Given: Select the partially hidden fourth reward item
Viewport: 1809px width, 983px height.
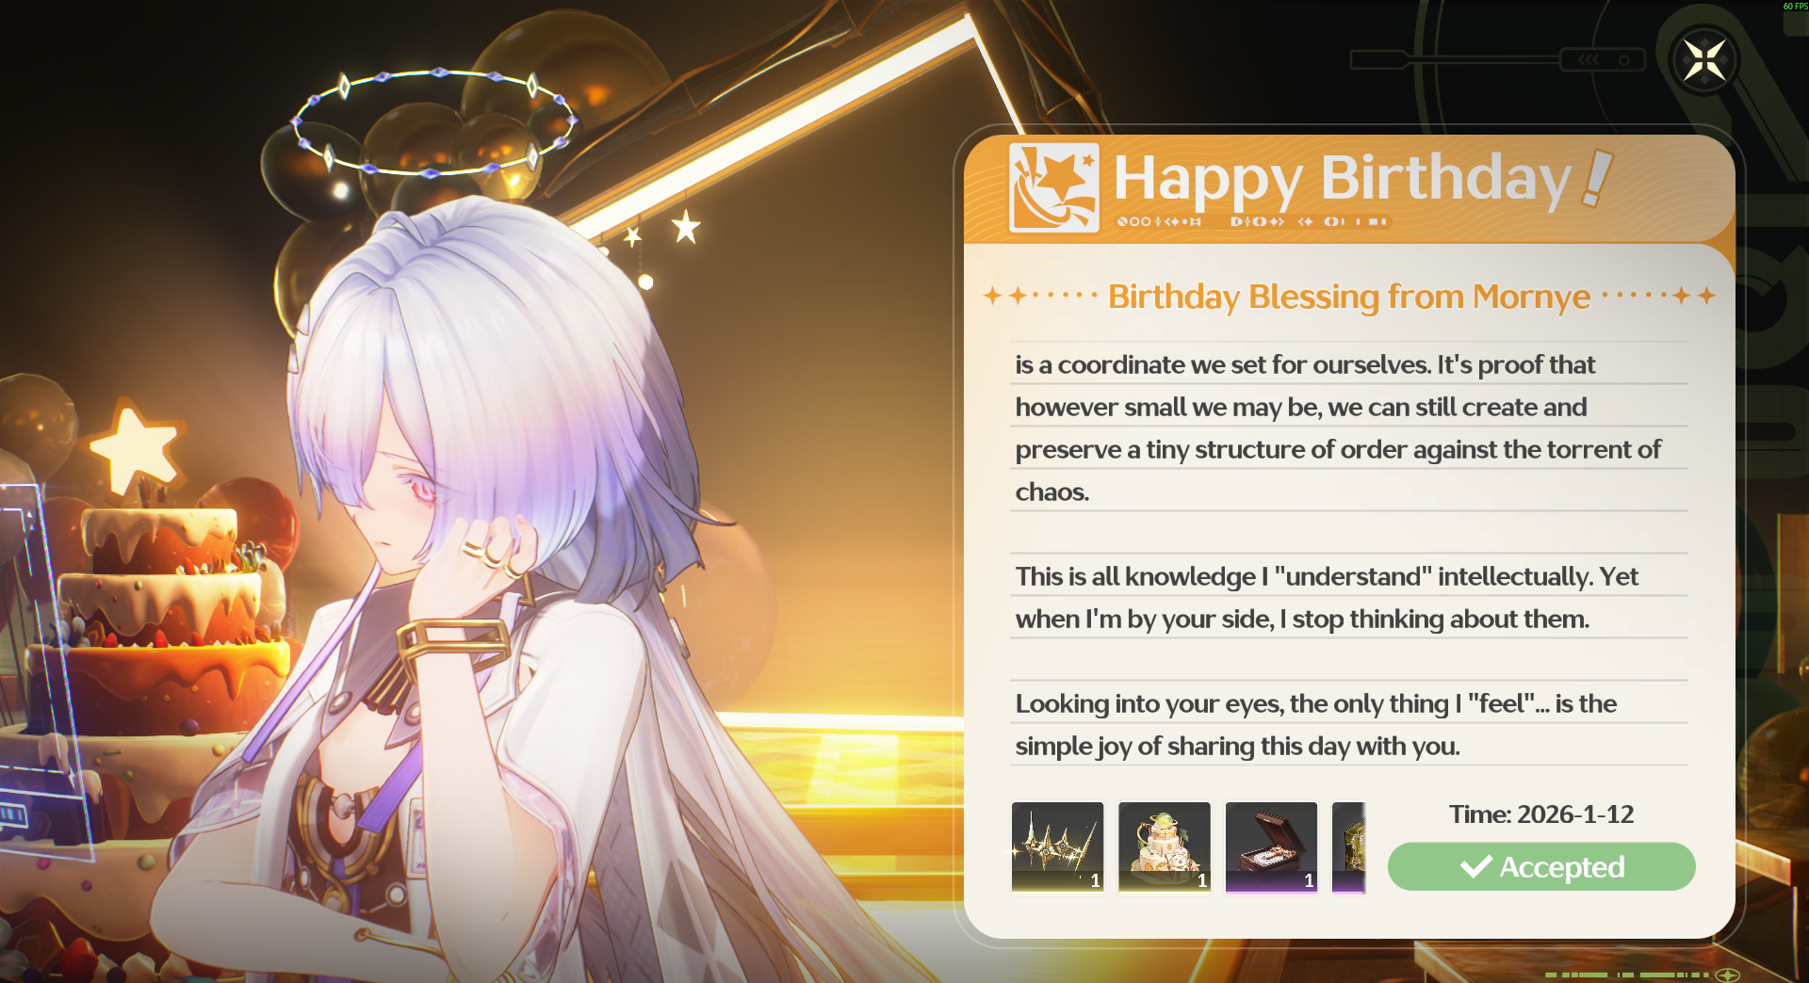Looking at the screenshot, I should (1349, 846).
